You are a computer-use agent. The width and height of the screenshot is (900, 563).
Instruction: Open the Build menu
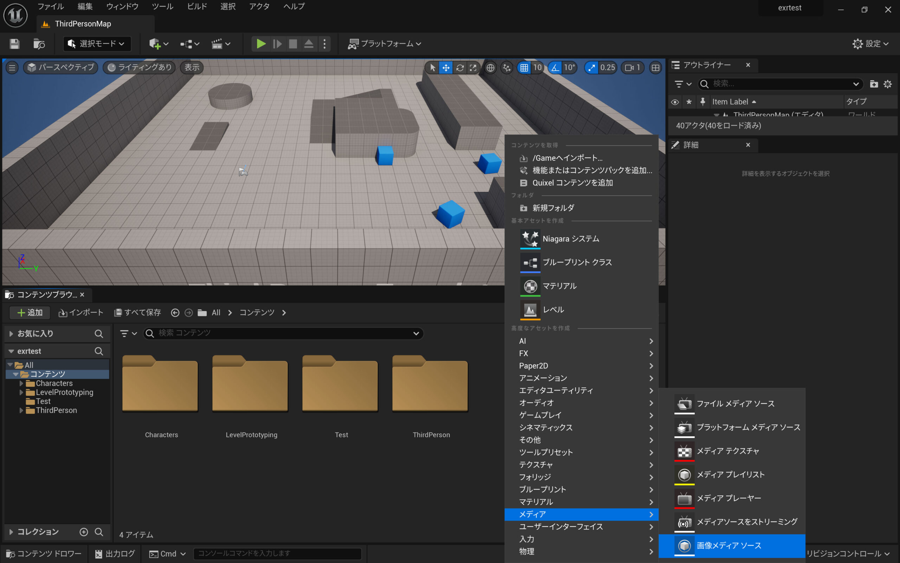coord(197,6)
